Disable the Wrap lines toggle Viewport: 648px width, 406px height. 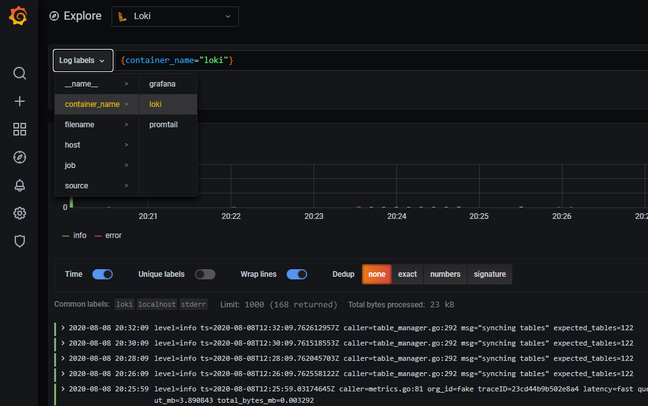pos(296,274)
